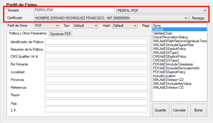This screenshot has width=213, height=123.
Task: Select XMLAdESXType2 flag
Action: point(180,53)
